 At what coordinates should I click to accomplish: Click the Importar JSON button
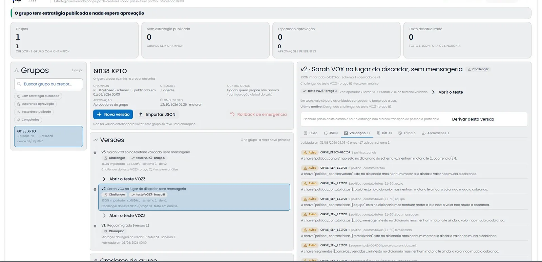point(157,115)
